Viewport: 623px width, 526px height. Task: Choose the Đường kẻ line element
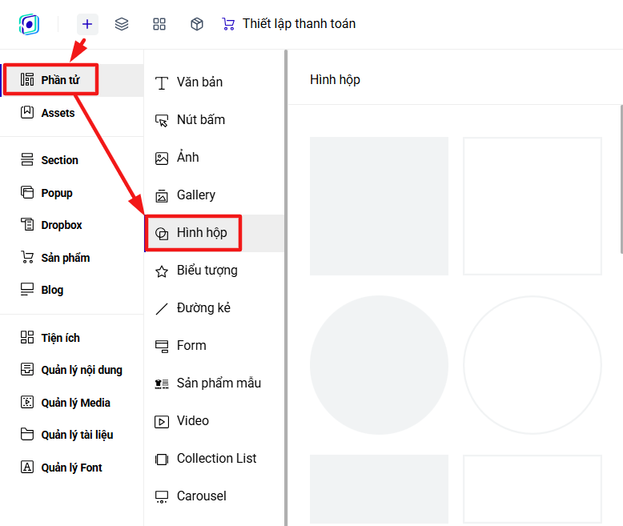pyautogui.click(x=214, y=308)
